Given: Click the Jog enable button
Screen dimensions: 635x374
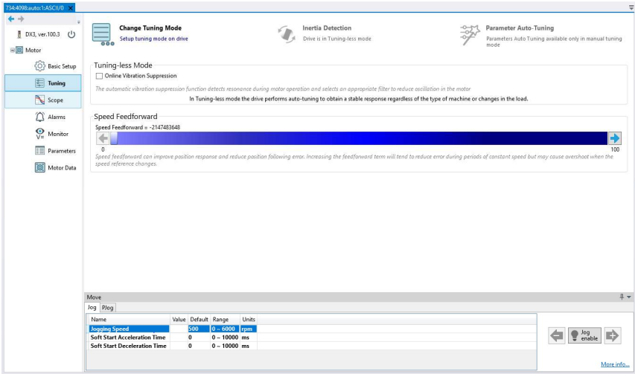Looking at the screenshot, I should click(x=584, y=335).
